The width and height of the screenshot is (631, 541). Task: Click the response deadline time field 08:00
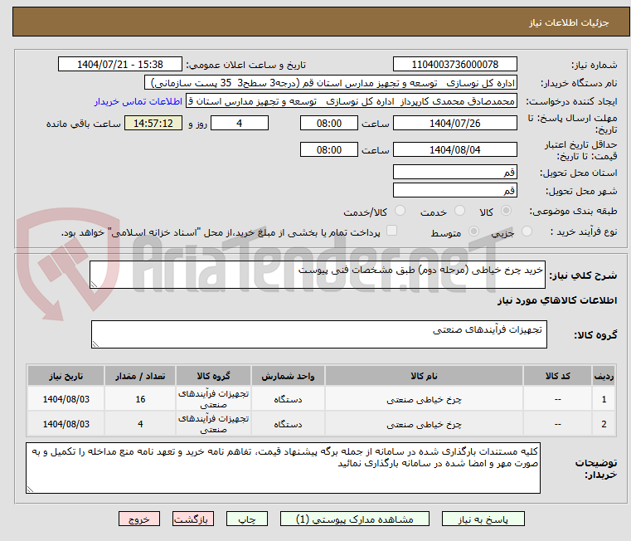pyautogui.click(x=329, y=124)
